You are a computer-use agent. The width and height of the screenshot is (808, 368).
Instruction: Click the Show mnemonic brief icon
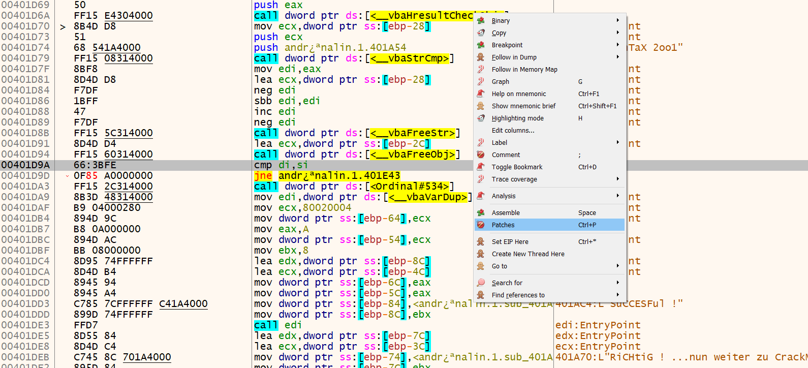point(481,106)
